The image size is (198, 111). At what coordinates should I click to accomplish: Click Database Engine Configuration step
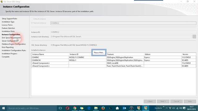[14, 44]
